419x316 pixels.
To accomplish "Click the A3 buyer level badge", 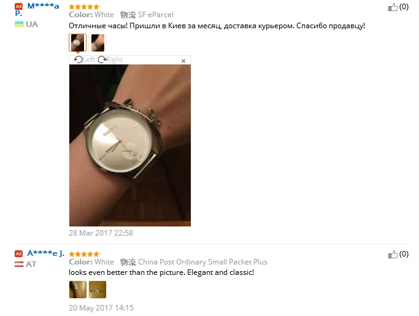I will pyautogui.click(x=18, y=6).
